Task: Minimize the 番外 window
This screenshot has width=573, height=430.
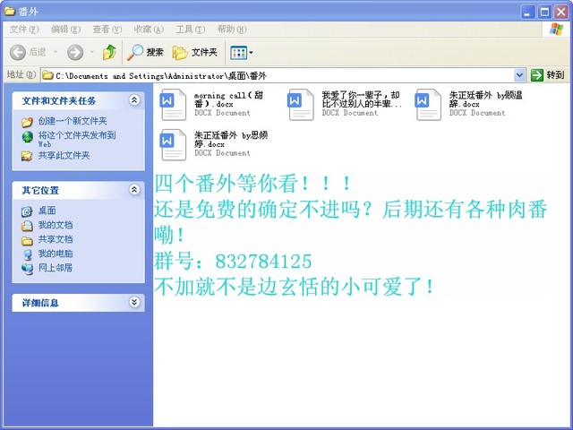Action: pyautogui.click(x=527, y=12)
